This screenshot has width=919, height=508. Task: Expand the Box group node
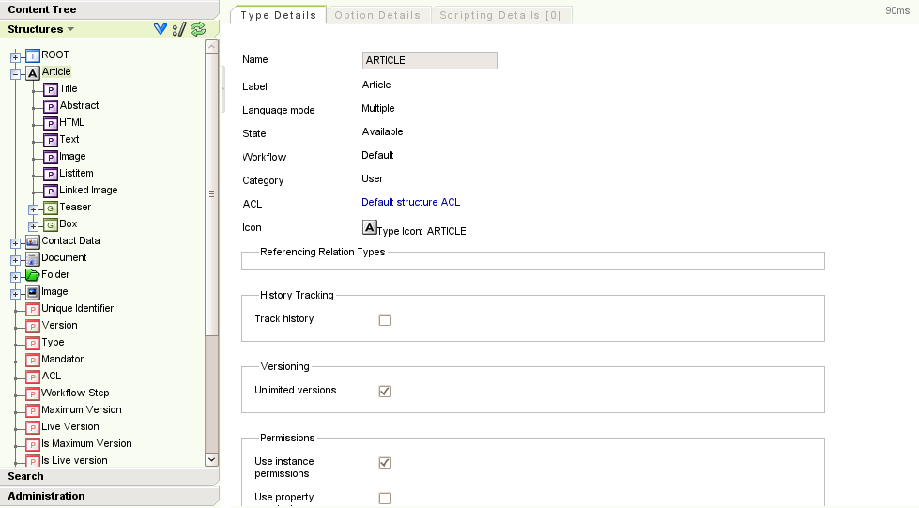[x=34, y=225]
